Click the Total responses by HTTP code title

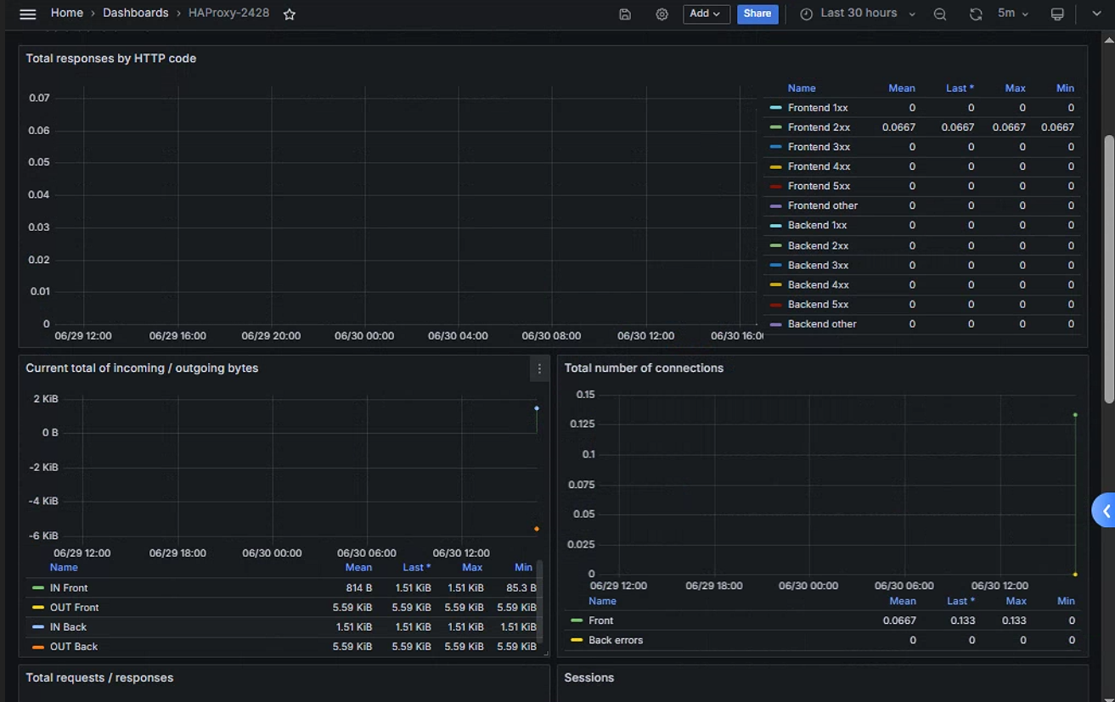(x=111, y=59)
